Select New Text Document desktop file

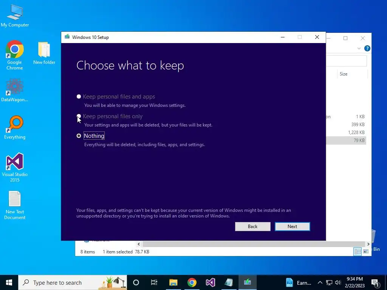15,205
